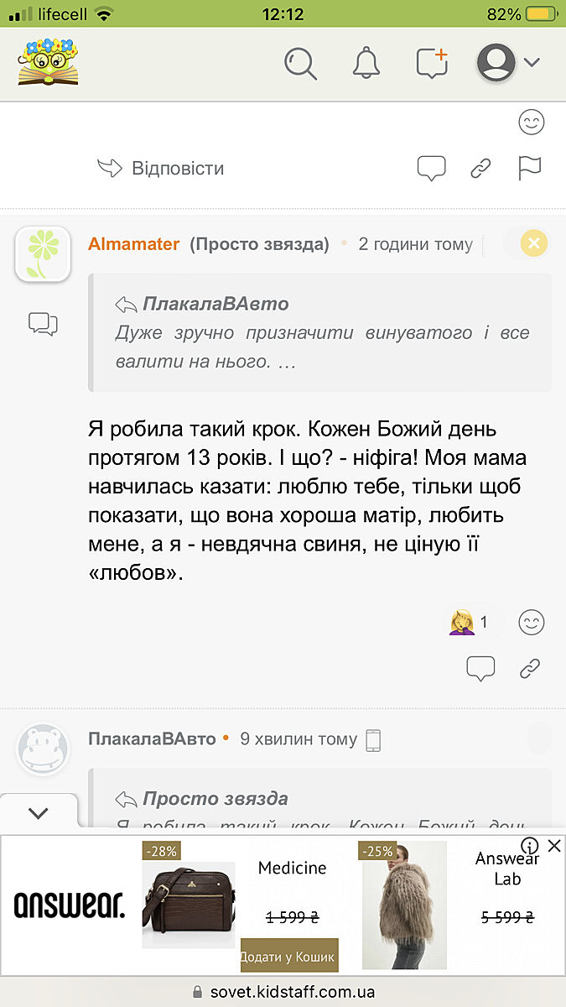Expand the bottom-left collapse chevron panel
The width and height of the screenshot is (566, 1007).
pos(39,812)
